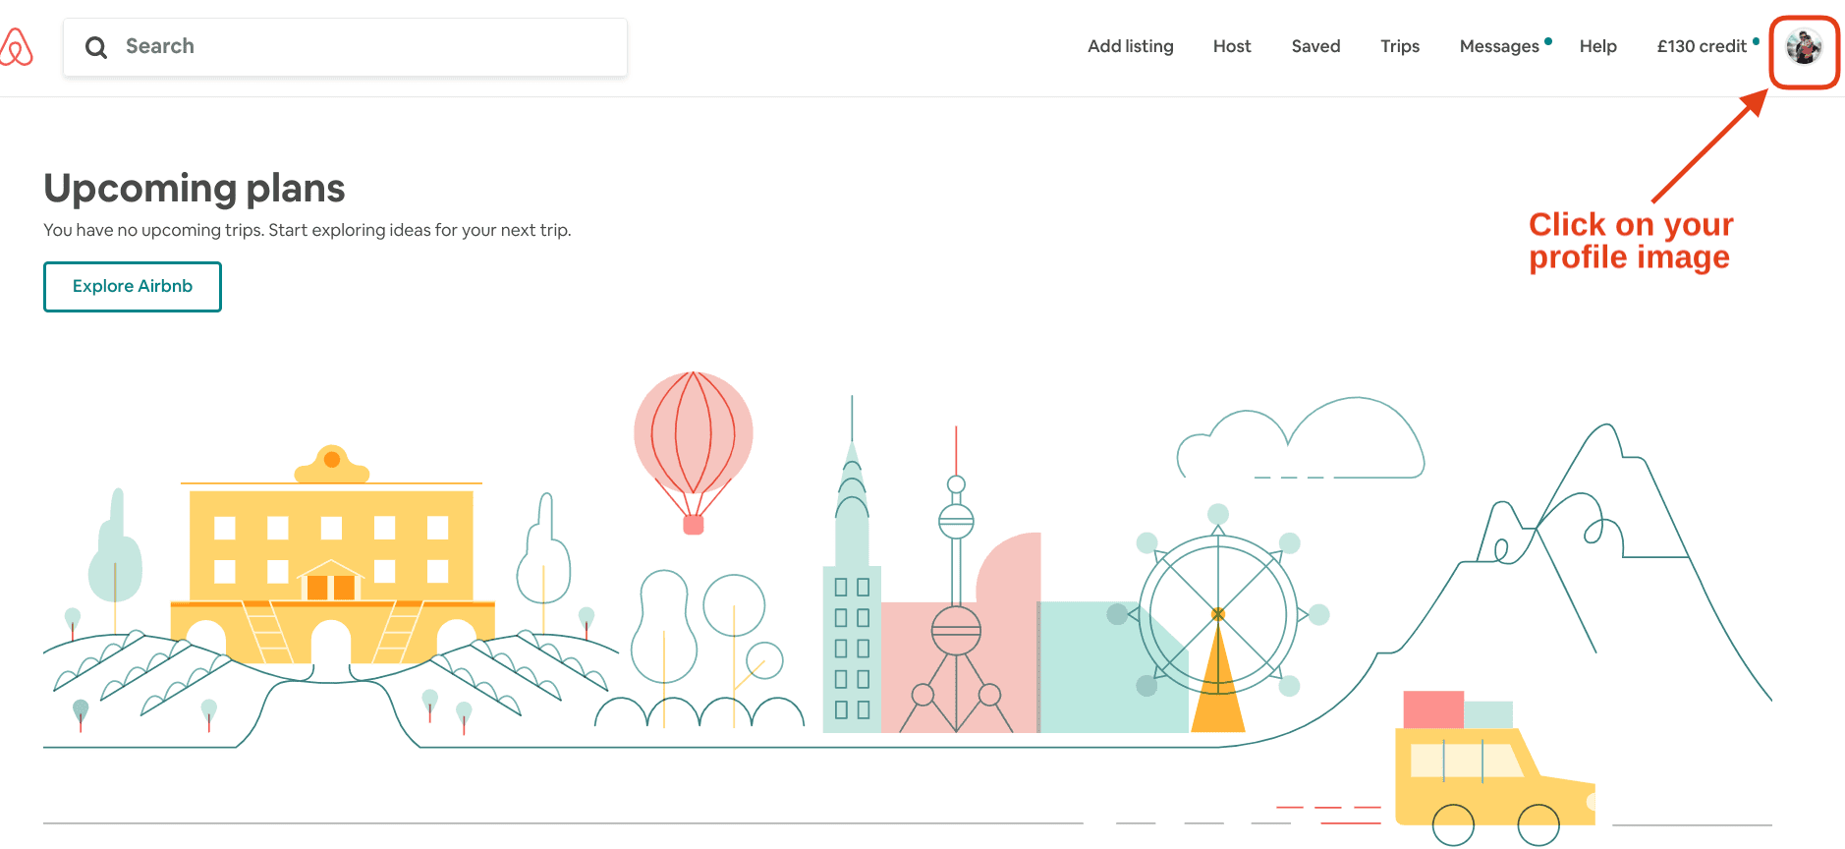Click the search magnifier icon
The width and height of the screenshot is (1845, 849).
pyautogui.click(x=96, y=47)
